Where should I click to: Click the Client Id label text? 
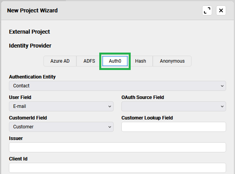[18, 159]
